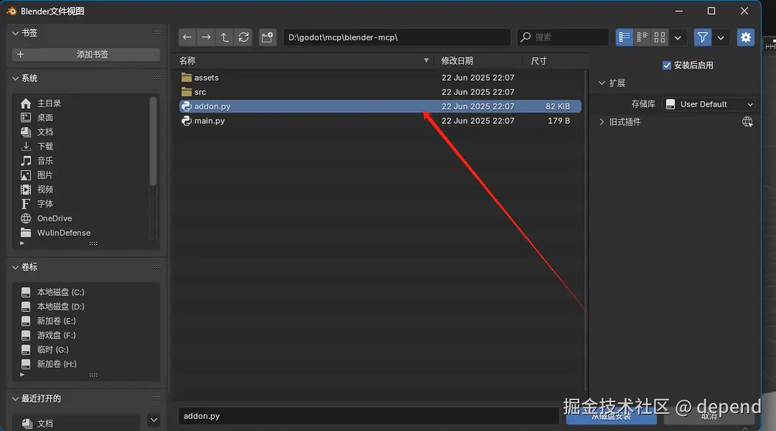Screen dimensions: 776x431
Task: Sort by 名称 column header
Action: click(x=304, y=60)
